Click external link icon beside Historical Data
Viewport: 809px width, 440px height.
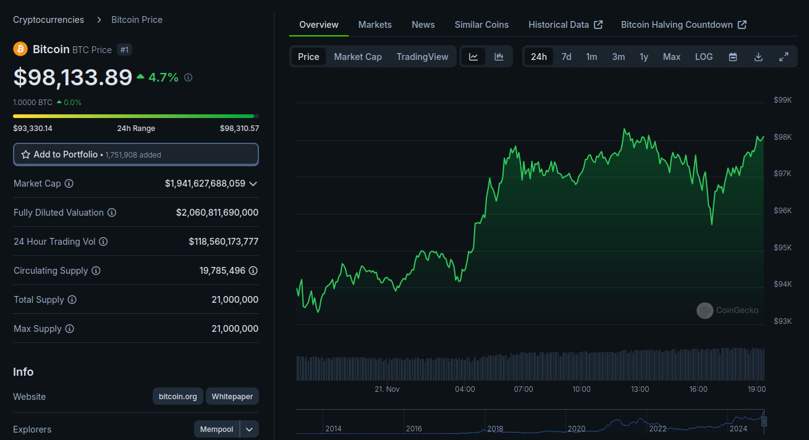[x=598, y=25]
